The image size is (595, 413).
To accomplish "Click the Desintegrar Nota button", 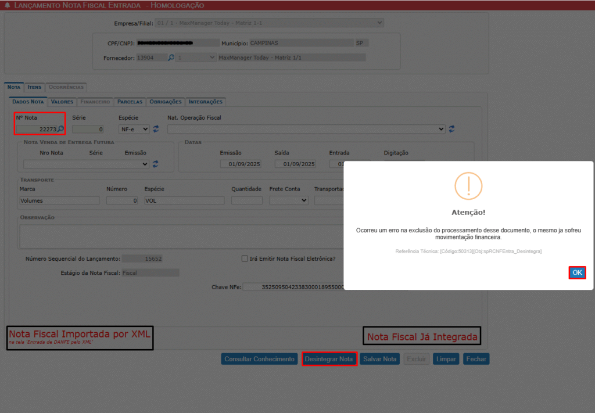I will point(329,359).
